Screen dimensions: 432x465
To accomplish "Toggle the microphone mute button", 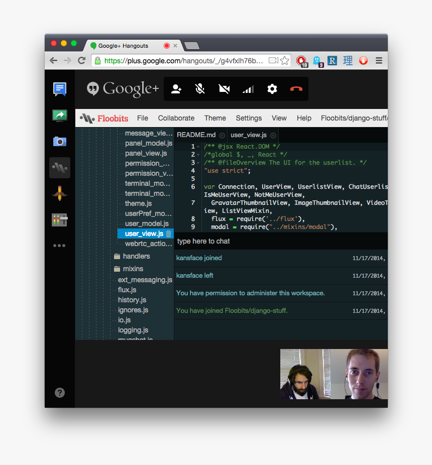I will point(200,89).
